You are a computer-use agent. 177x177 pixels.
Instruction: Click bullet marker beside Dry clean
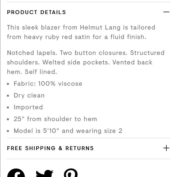8,96
